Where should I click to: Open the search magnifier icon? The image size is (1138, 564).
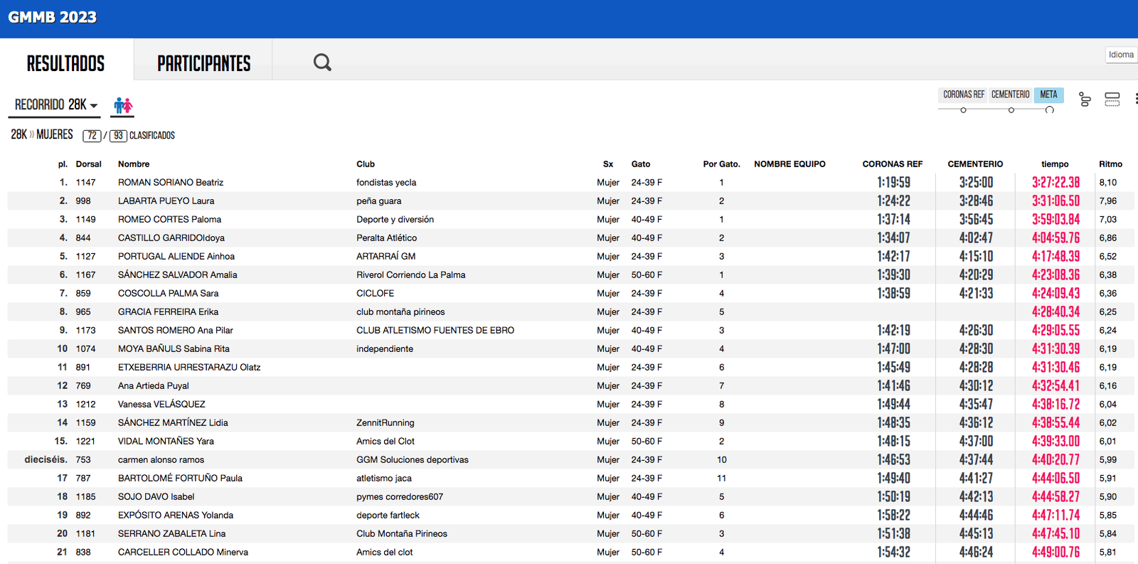coord(322,63)
